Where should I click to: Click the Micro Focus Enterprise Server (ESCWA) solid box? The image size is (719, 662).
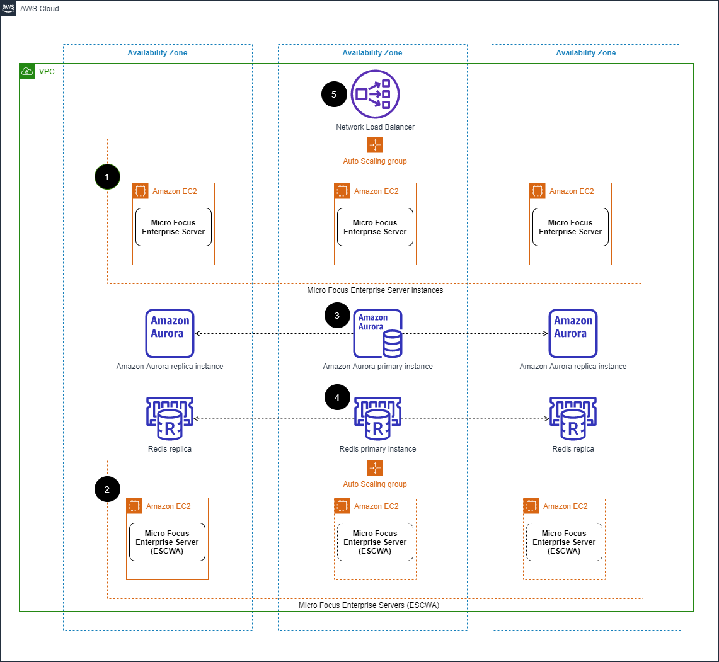(x=167, y=542)
